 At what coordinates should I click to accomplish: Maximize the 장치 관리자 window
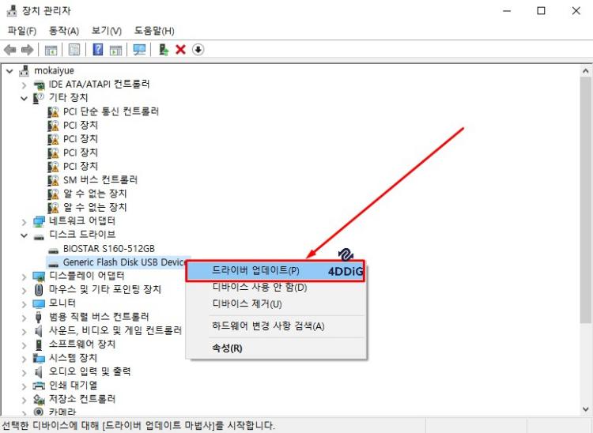pos(541,10)
